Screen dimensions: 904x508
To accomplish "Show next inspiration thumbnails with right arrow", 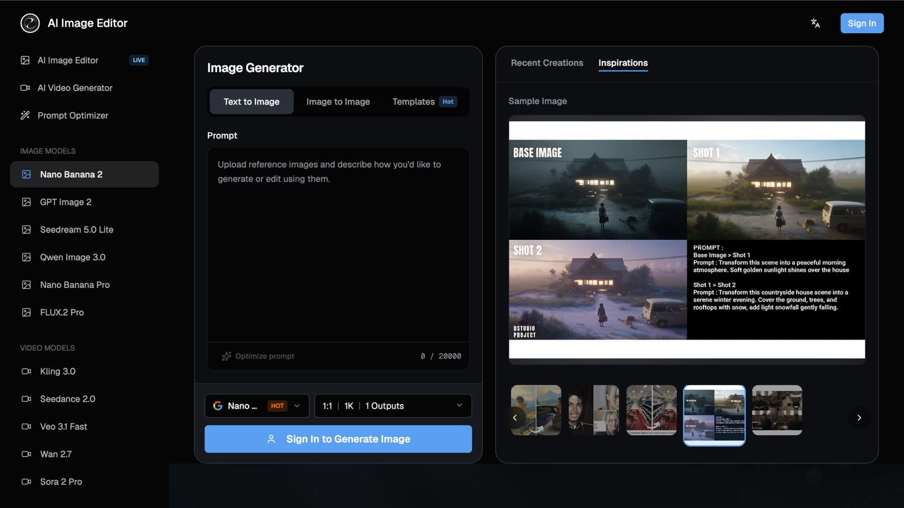I will click(x=859, y=418).
